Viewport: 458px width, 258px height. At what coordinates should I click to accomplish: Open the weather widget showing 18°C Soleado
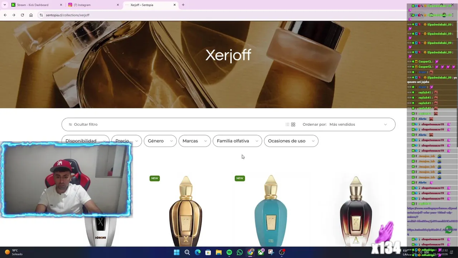pyautogui.click(x=14, y=252)
